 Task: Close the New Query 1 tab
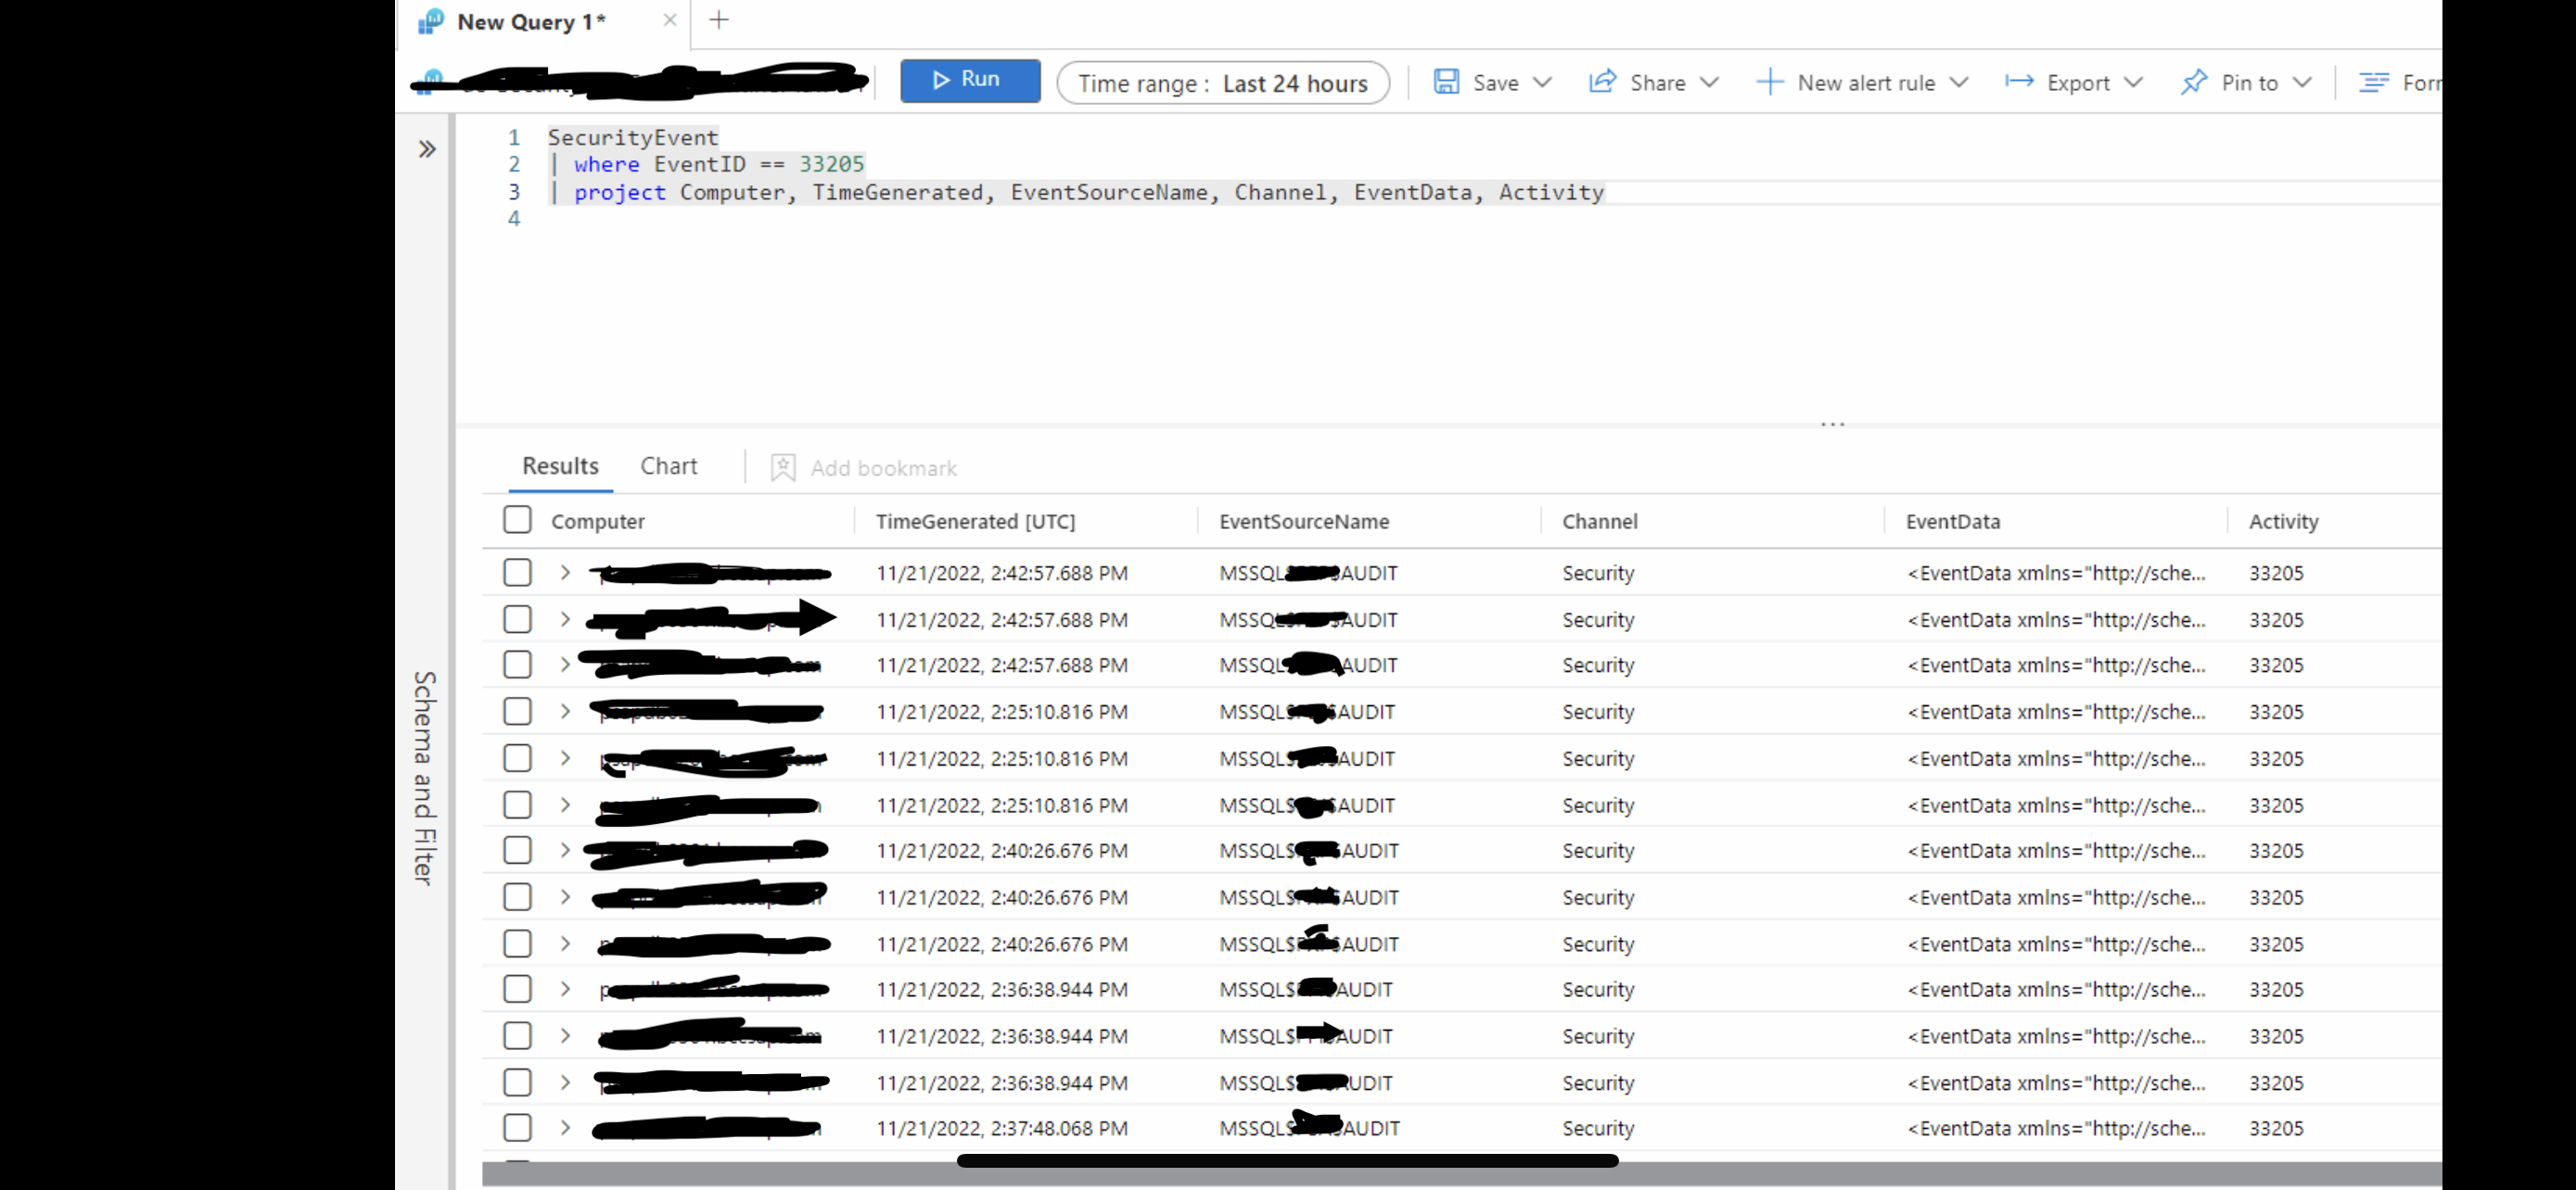coord(670,21)
